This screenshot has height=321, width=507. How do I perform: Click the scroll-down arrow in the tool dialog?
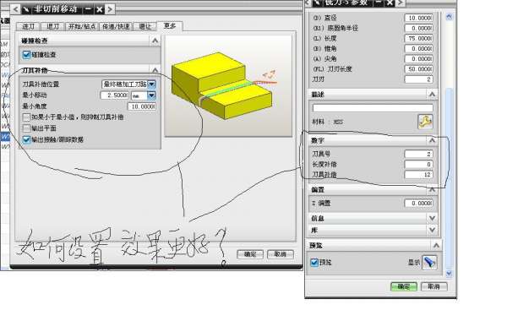[x=449, y=274]
